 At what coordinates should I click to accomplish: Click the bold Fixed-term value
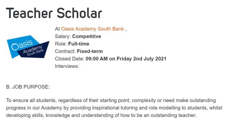(90, 51)
